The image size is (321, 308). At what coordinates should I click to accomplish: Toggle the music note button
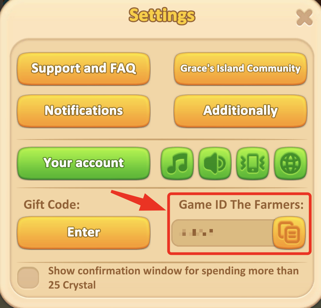point(177,163)
